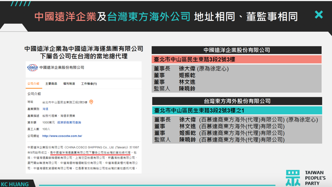The width and height of the screenshot is (332, 187).
Task: Click the subtitle 下屬各公司在台灣的當地總代理
Action: [x=84, y=57]
